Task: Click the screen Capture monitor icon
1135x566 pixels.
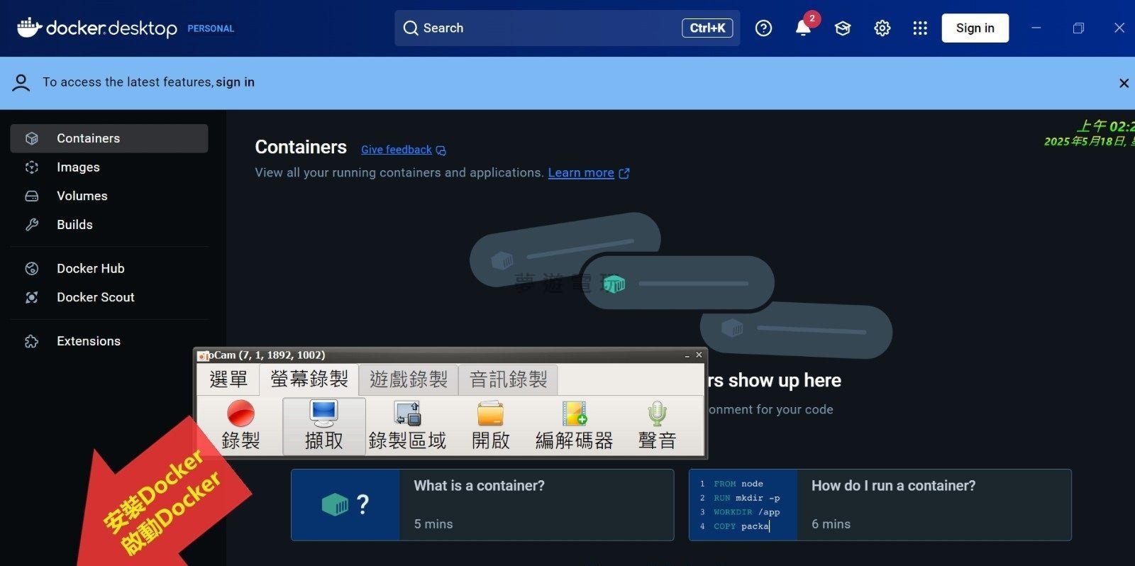Action: point(323,414)
